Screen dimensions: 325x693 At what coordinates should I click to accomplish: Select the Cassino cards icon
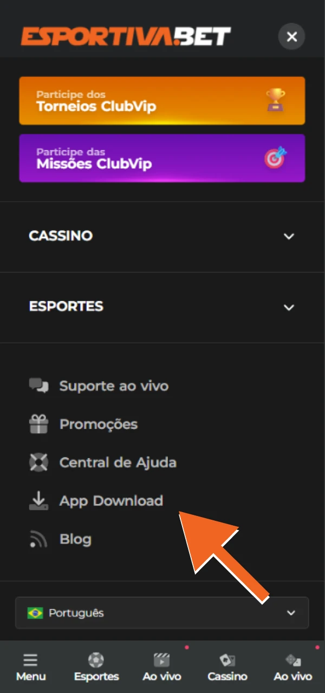[x=227, y=659]
